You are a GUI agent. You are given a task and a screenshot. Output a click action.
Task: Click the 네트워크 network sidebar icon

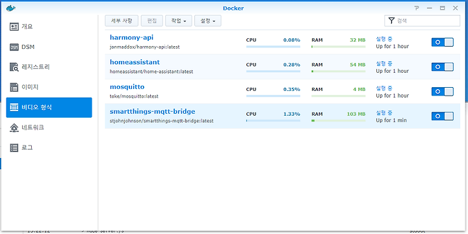(14, 127)
